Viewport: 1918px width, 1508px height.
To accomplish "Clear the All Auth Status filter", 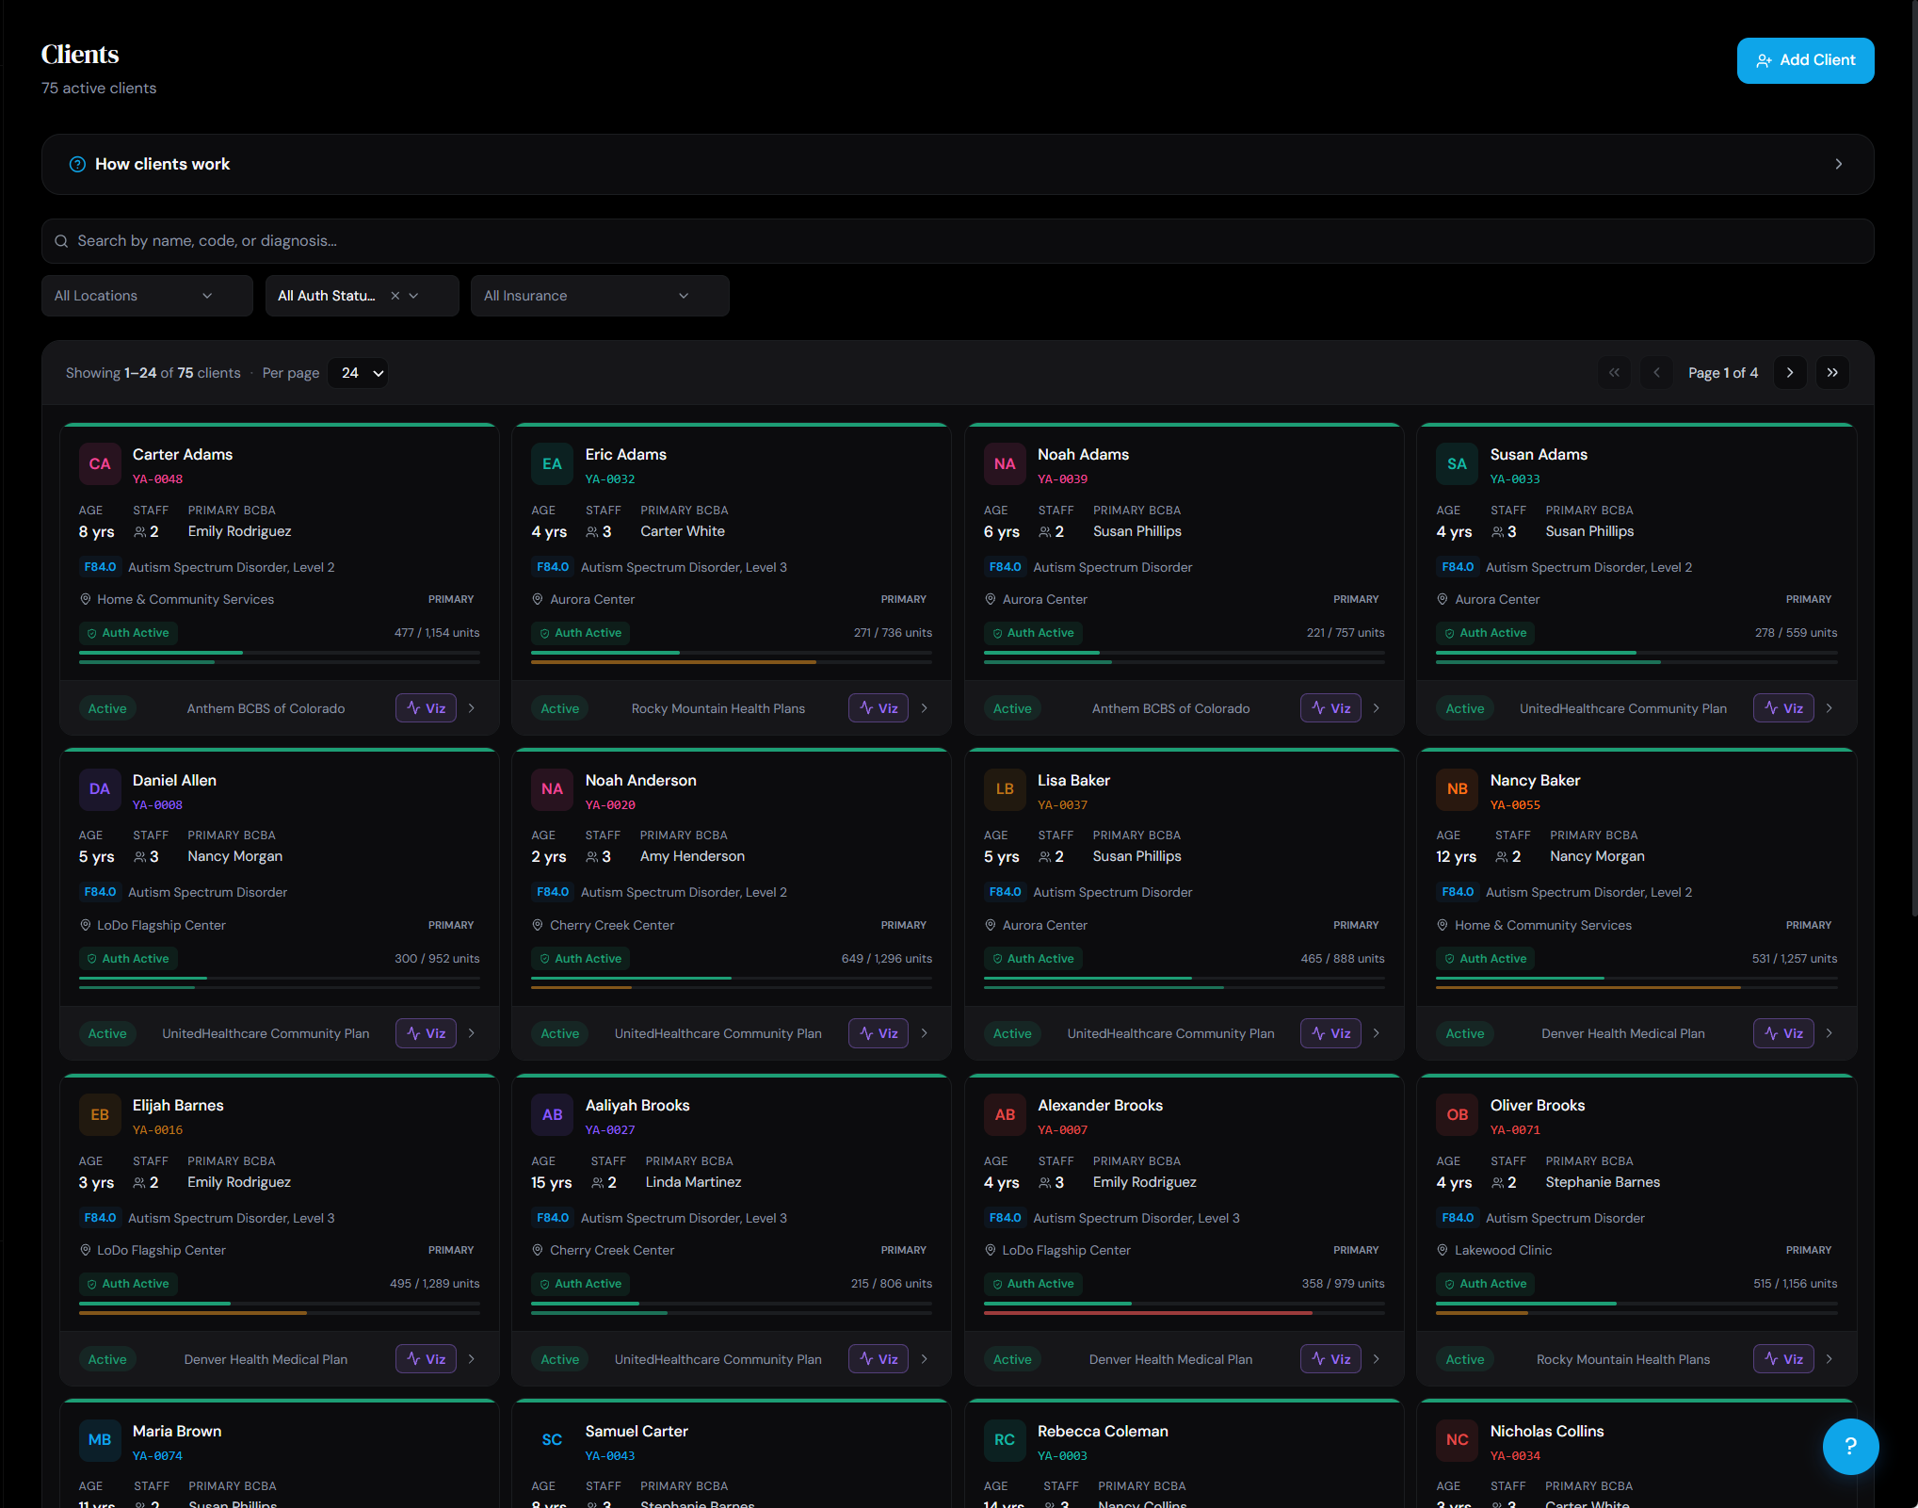I will click(x=395, y=296).
